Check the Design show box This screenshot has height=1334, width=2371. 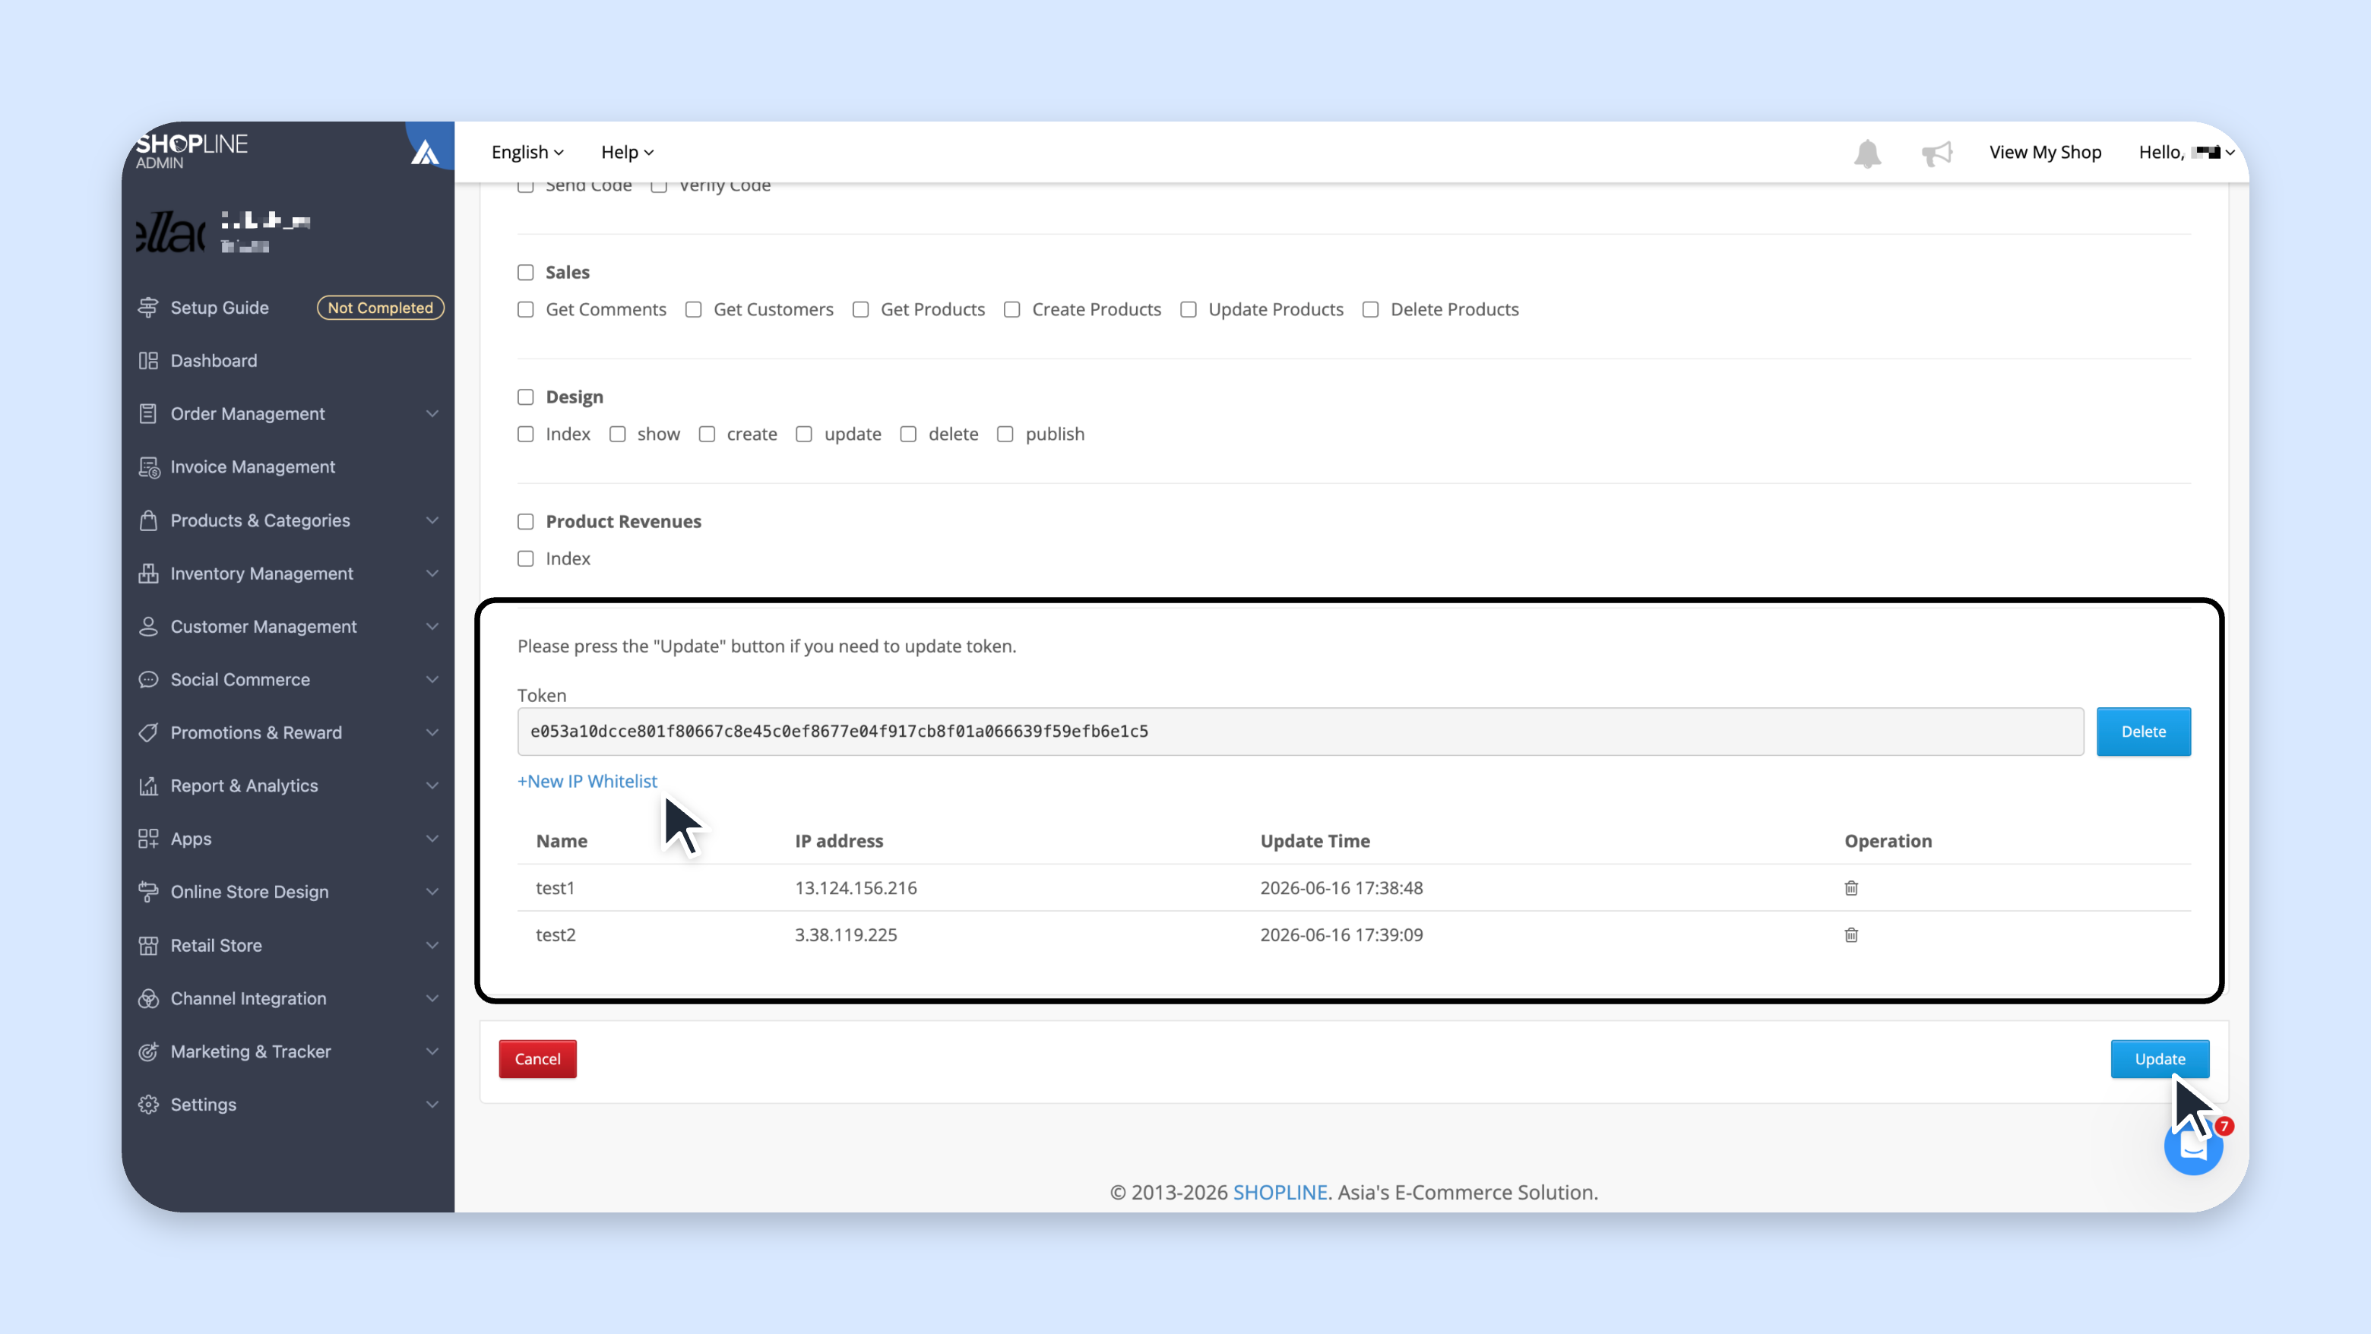click(x=618, y=435)
